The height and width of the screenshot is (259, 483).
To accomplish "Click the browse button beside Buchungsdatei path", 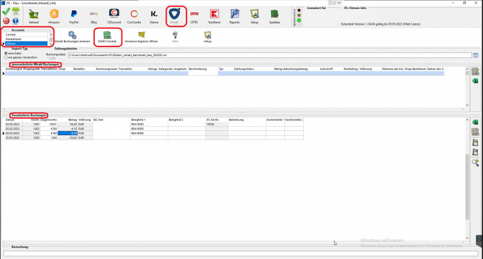I will coord(476,55).
